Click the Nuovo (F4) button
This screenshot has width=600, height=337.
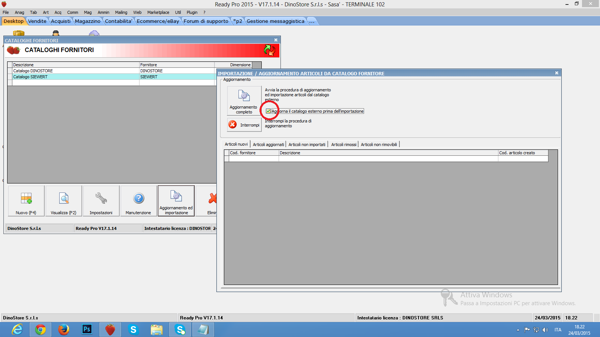pyautogui.click(x=26, y=201)
